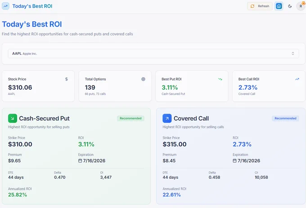Click the 2.73% ROI in the Covered Call panel
The image size is (306, 208).
pos(242,144)
